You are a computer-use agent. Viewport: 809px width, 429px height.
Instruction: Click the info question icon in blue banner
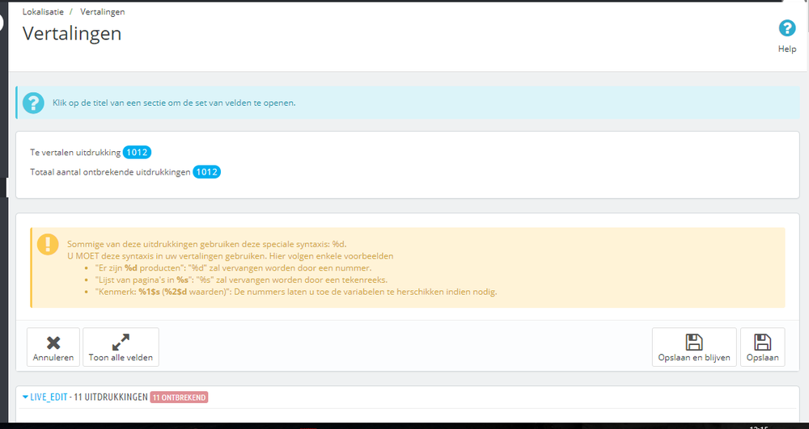pos(33,103)
